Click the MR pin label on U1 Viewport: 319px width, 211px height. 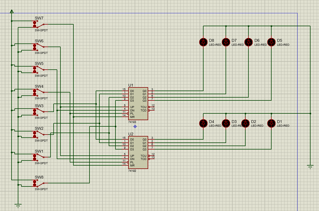(132, 117)
